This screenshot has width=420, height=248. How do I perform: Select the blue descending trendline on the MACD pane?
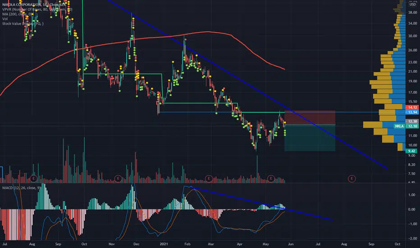click(x=262, y=204)
